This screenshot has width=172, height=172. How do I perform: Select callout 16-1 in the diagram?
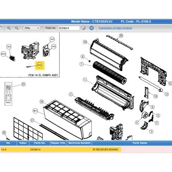coord(35,111)
